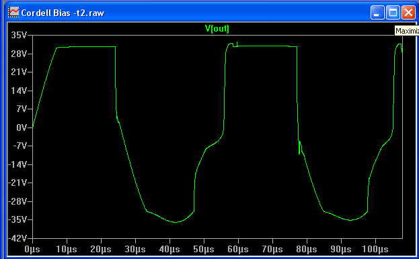This screenshot has width=419, height=259.
Task: Click the -42V vertical axis label
Action: [x=17, y=238]
